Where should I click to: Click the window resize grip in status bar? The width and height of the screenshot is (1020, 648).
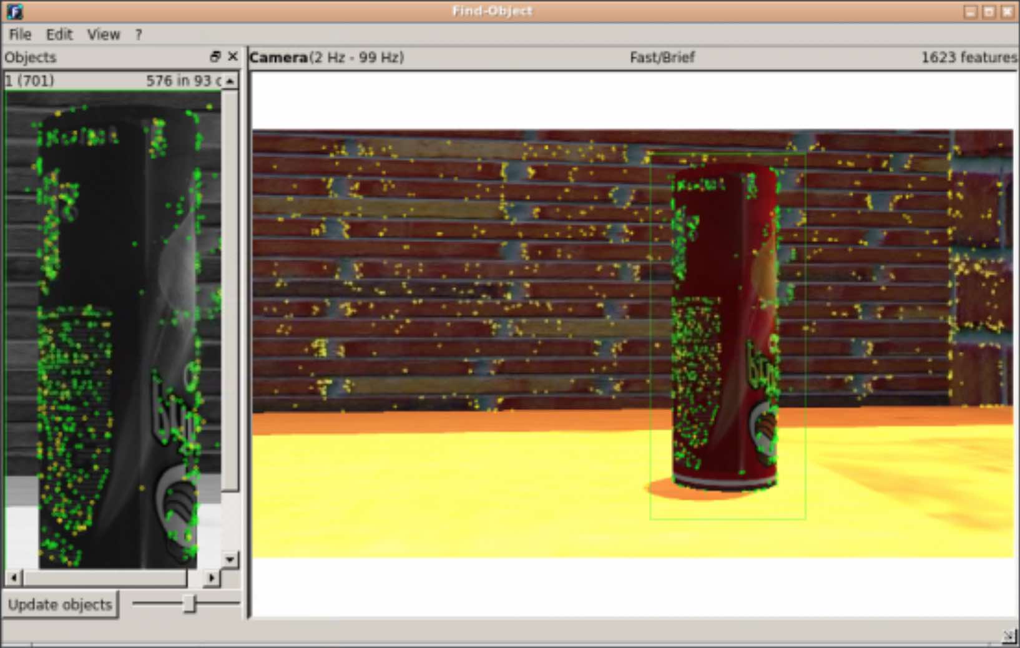tap(1009, 636)
